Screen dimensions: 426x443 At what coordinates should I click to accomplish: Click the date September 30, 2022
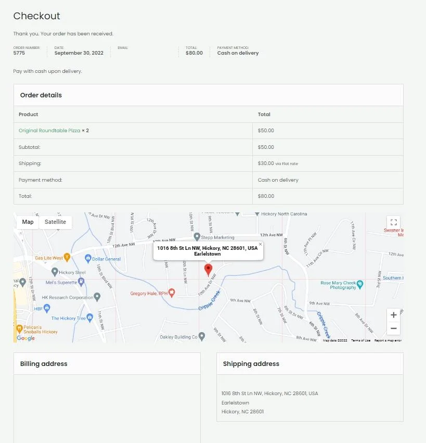coord(79,53)
